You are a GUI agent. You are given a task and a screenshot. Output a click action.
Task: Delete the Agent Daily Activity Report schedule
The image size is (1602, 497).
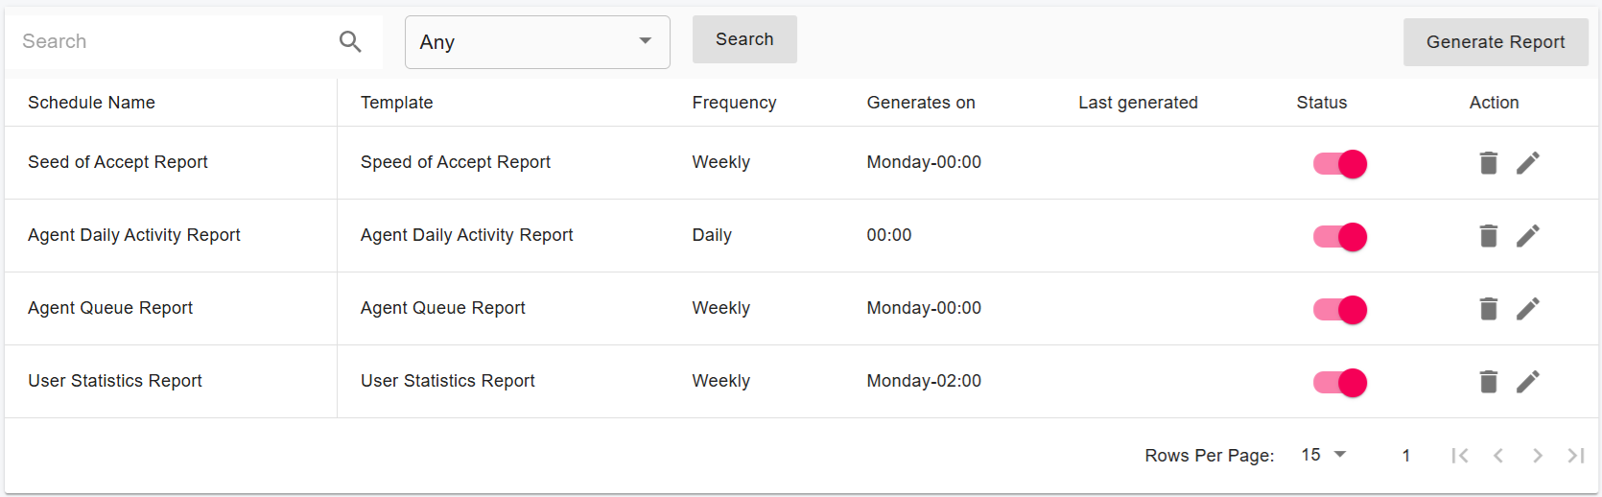(x=1488, y=236)
